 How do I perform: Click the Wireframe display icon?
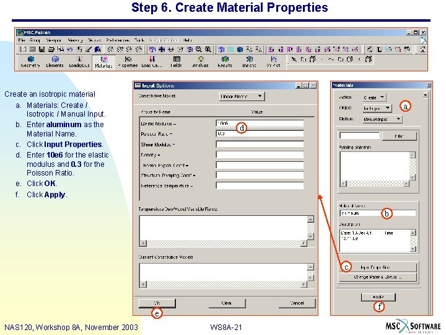tap(222, 49)
